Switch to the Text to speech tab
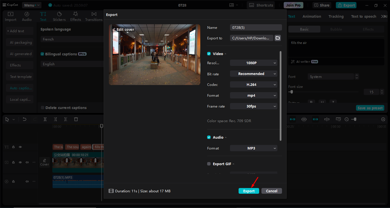390x208 pixels. coord(363,16)
